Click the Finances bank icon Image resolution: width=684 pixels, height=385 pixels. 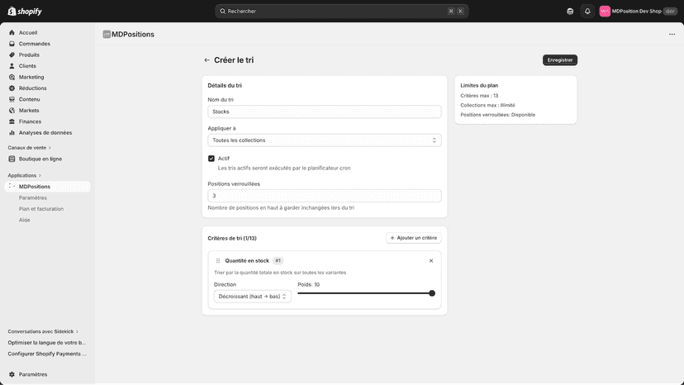(x=12, y=121)
